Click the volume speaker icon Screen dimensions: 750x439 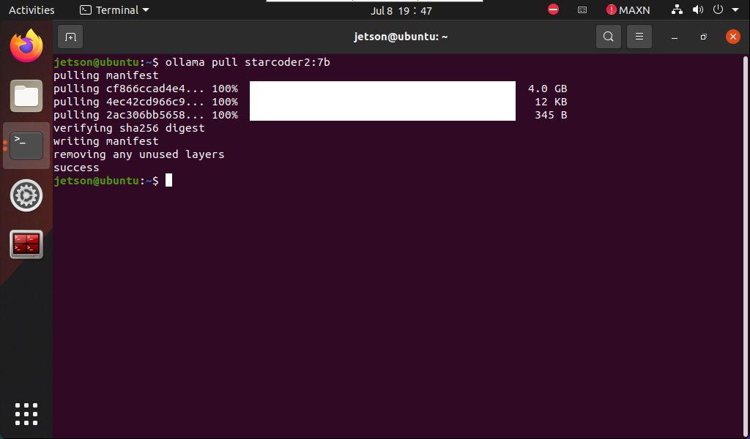[x=698, y=10]
